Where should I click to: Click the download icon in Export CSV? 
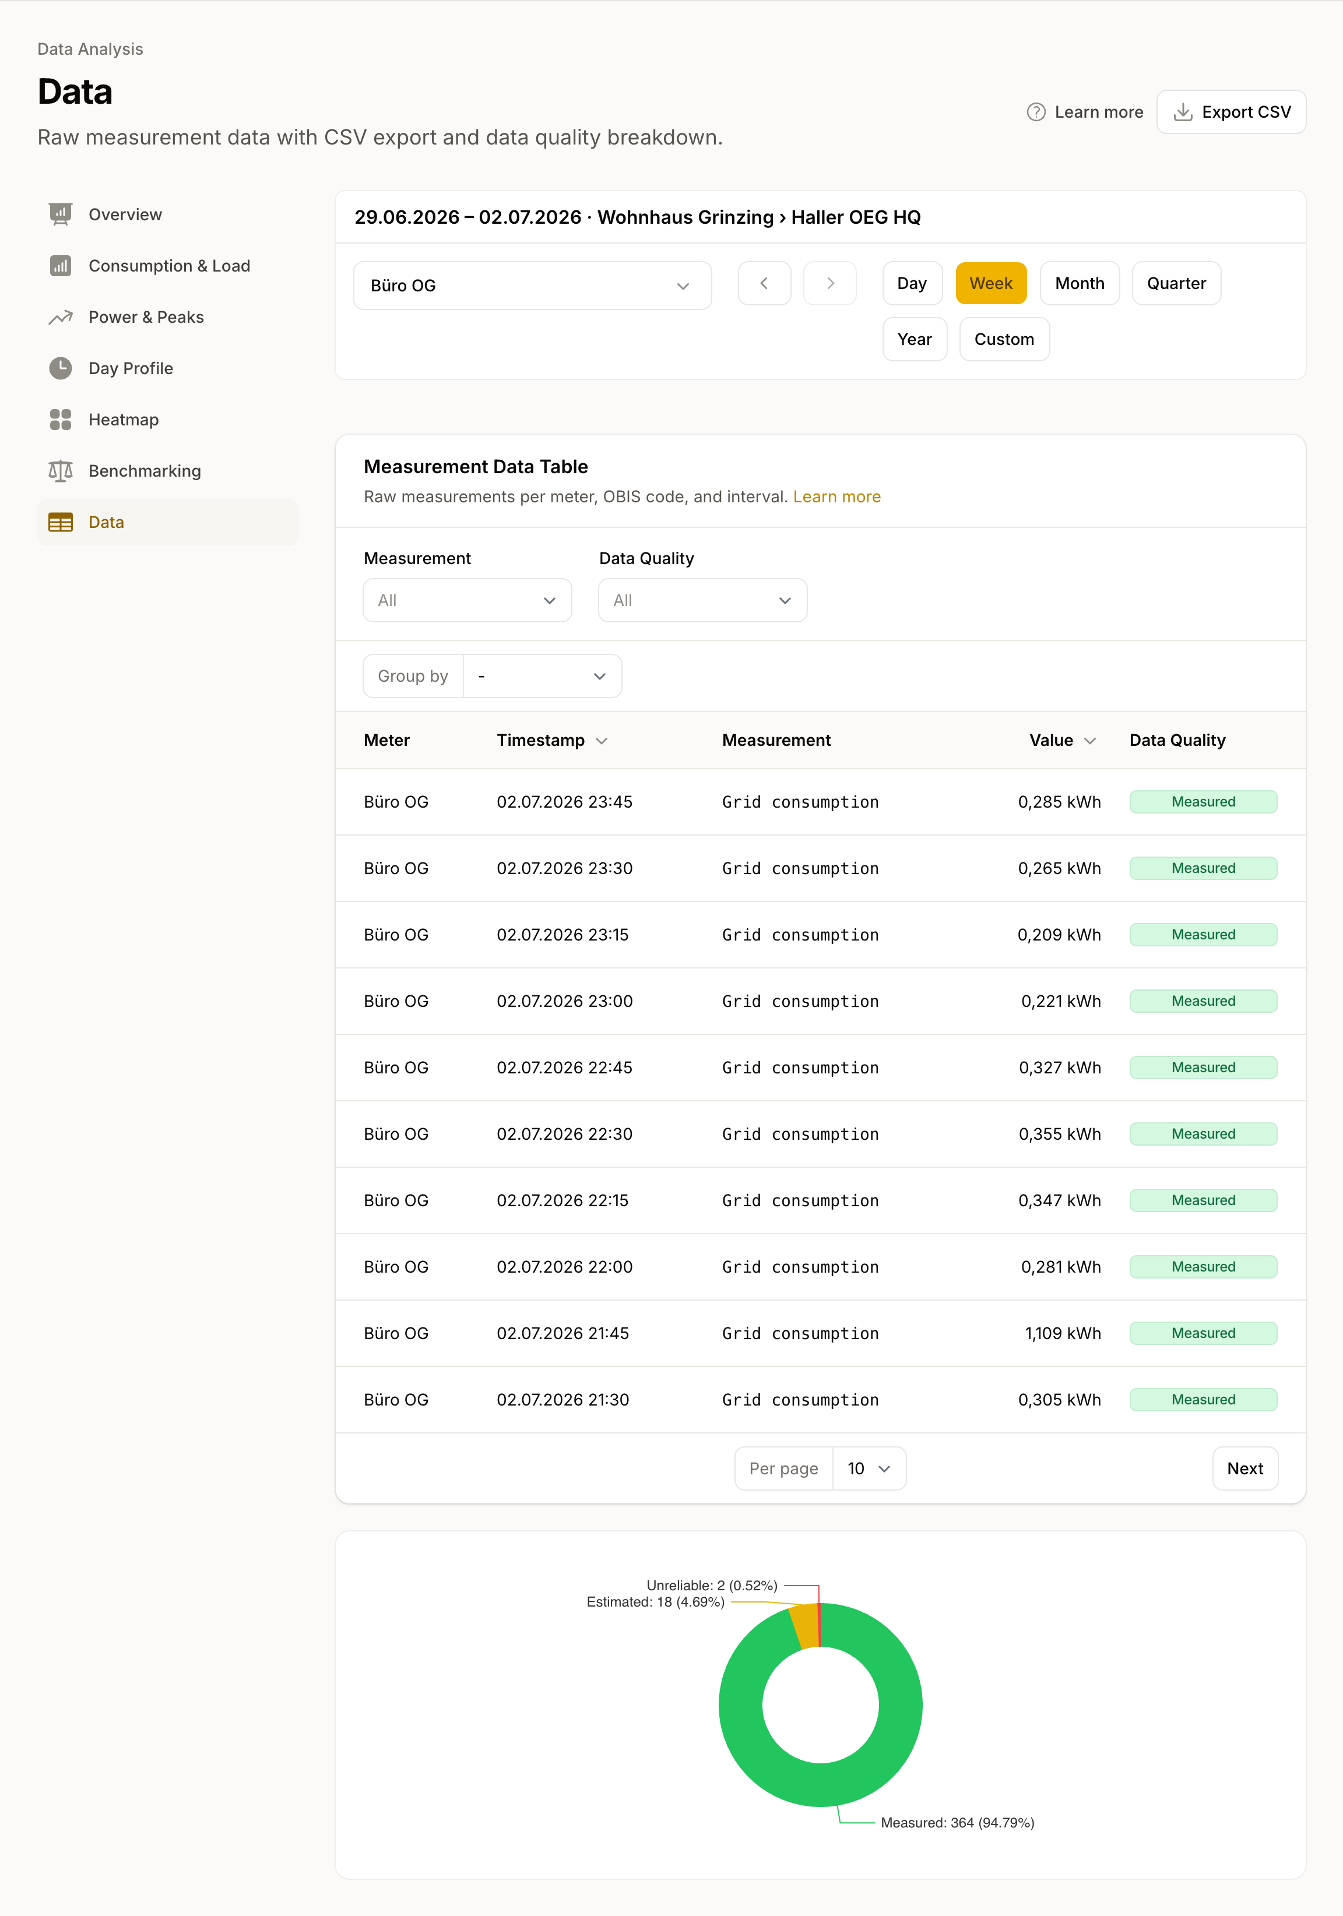pyautogui.click(x=1183, y=112)
